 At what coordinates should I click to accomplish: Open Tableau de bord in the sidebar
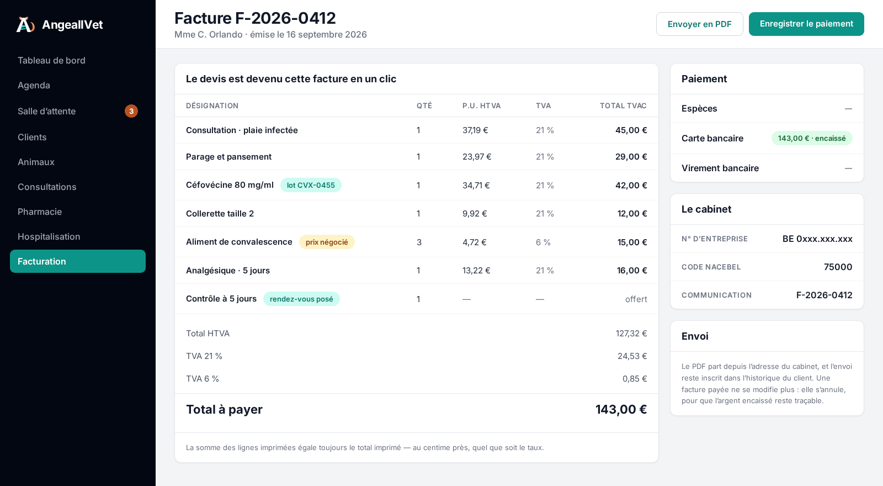pos(78,60)
